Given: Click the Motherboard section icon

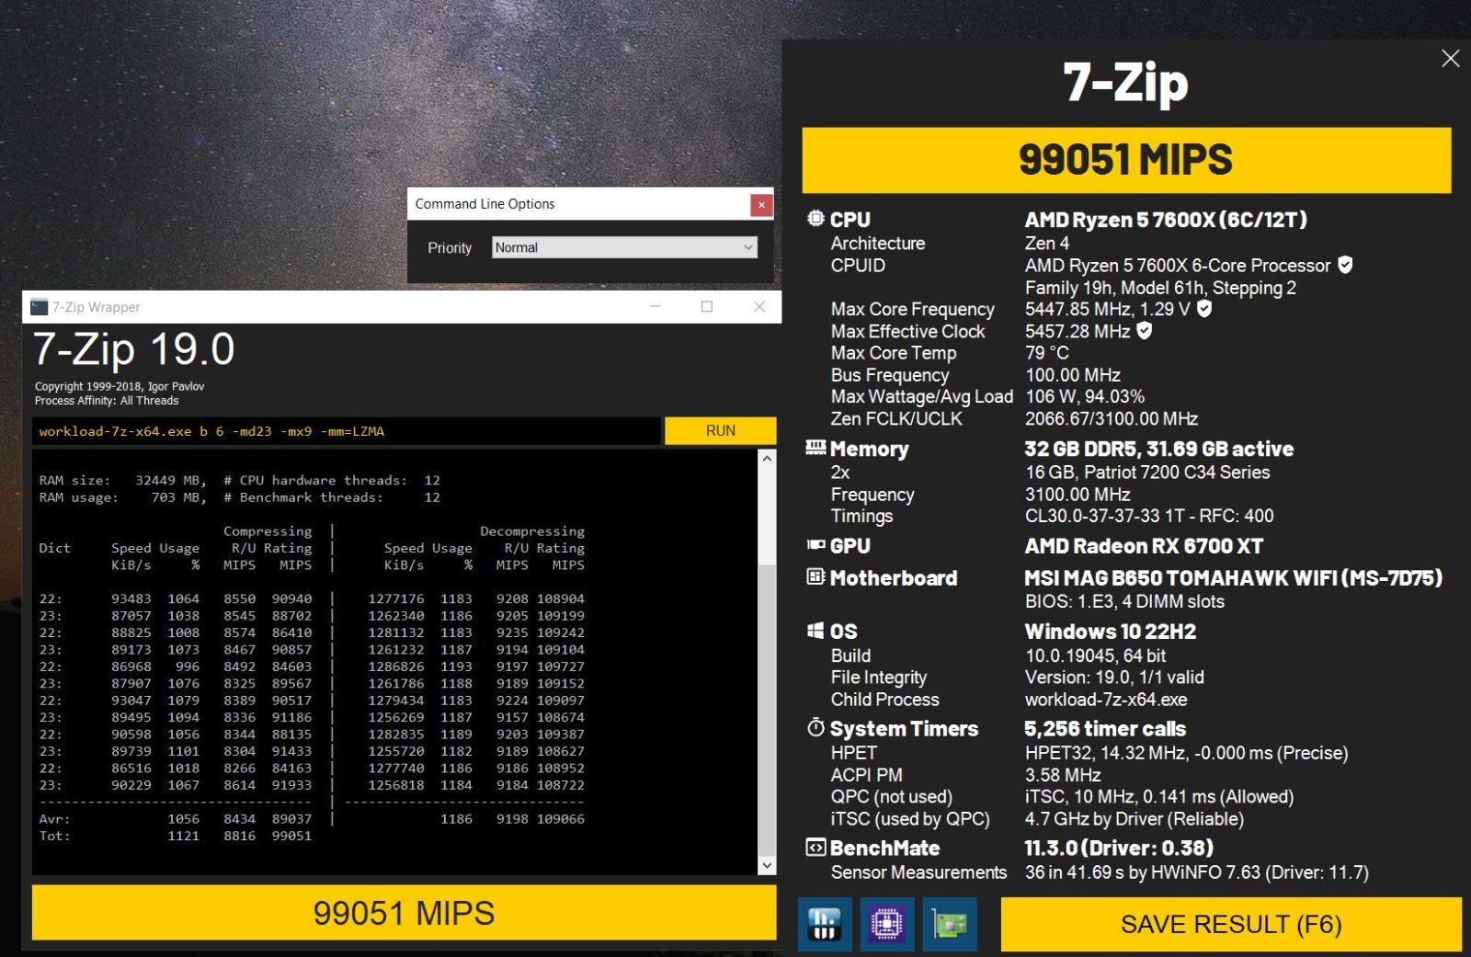Looking at the screenshot, I should coord(815,577).
